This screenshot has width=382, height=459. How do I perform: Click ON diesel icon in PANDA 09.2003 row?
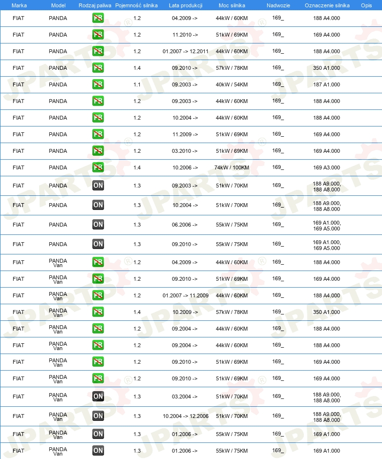point(98,185)
